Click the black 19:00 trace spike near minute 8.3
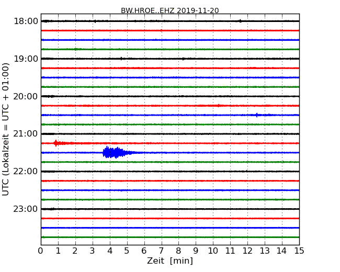The width and height of the screenshot is (340, 272). (x=183, y=59)
